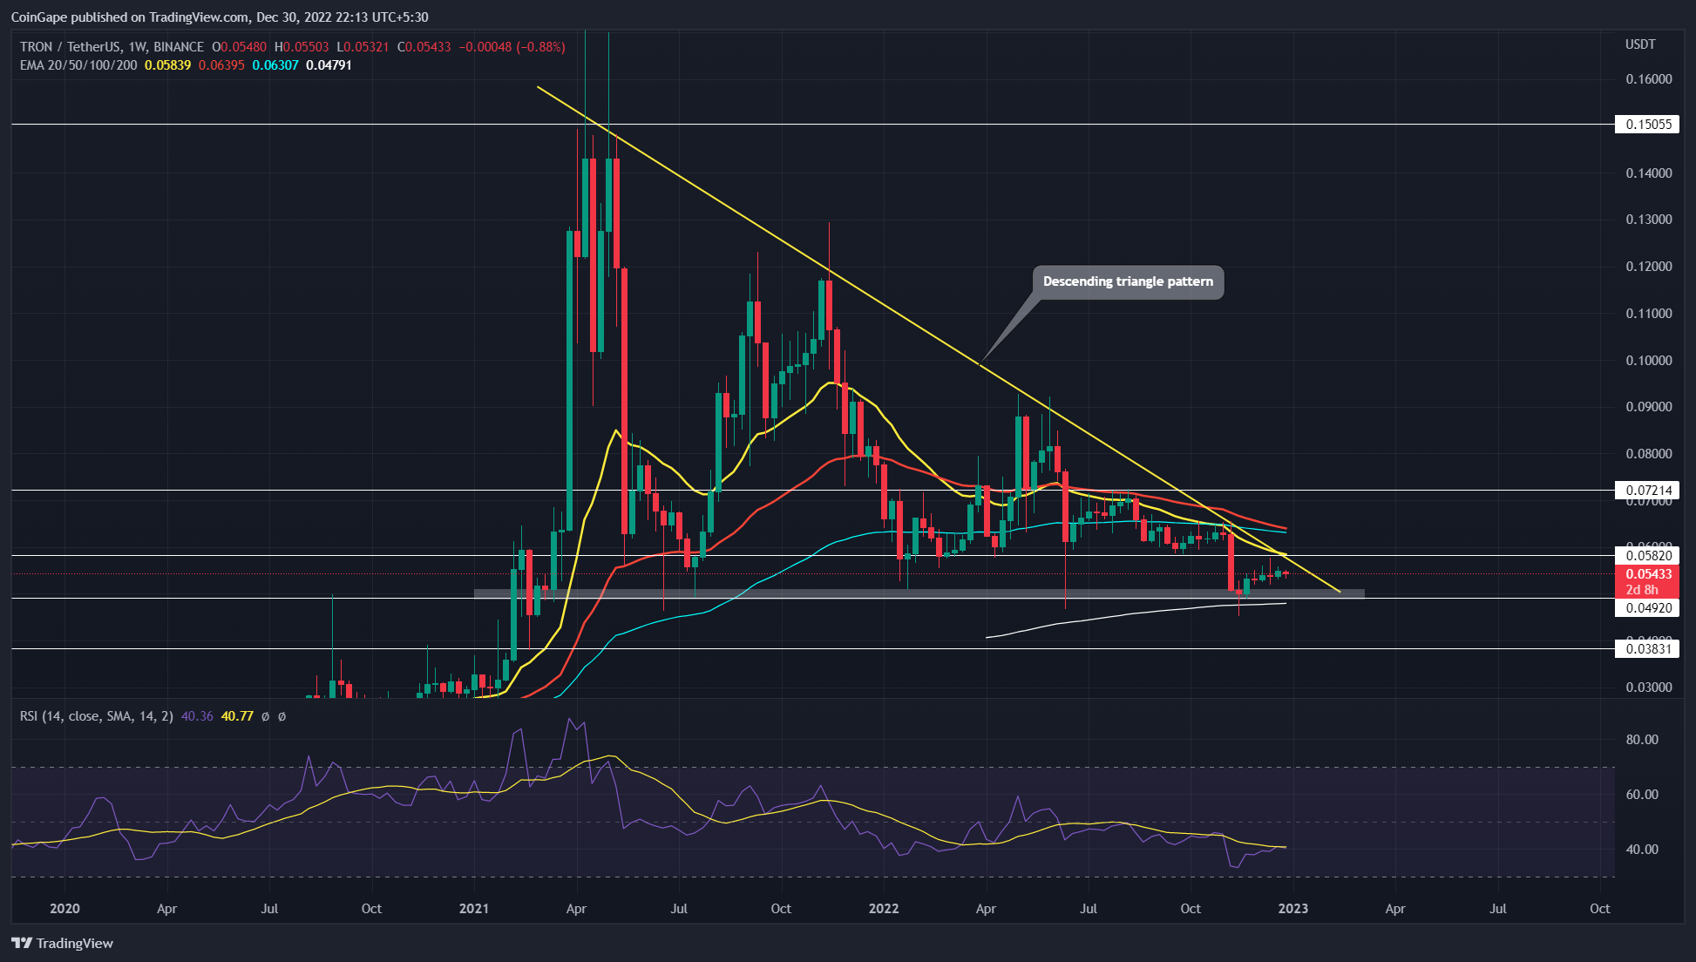Click the 0.13000 price axis tick
Screen dimensions: 1696x962
pyautogui.click(x=1649, y=220)
